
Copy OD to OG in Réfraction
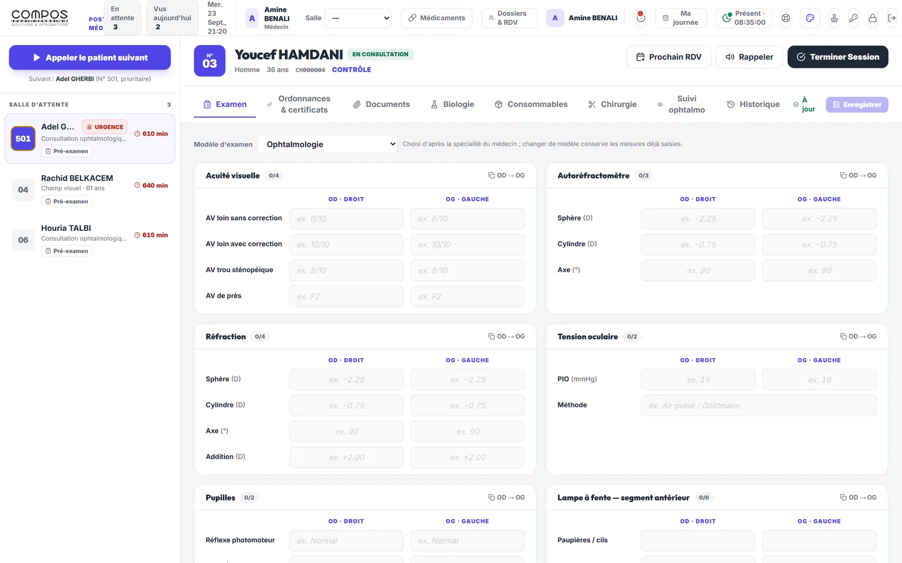[x=506, y=337]
